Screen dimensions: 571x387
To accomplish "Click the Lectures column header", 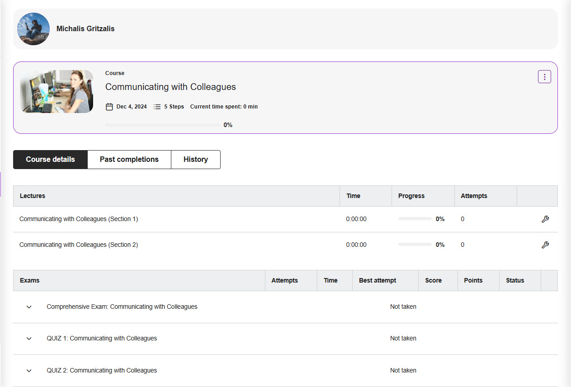I will click(x=33, y=196).
